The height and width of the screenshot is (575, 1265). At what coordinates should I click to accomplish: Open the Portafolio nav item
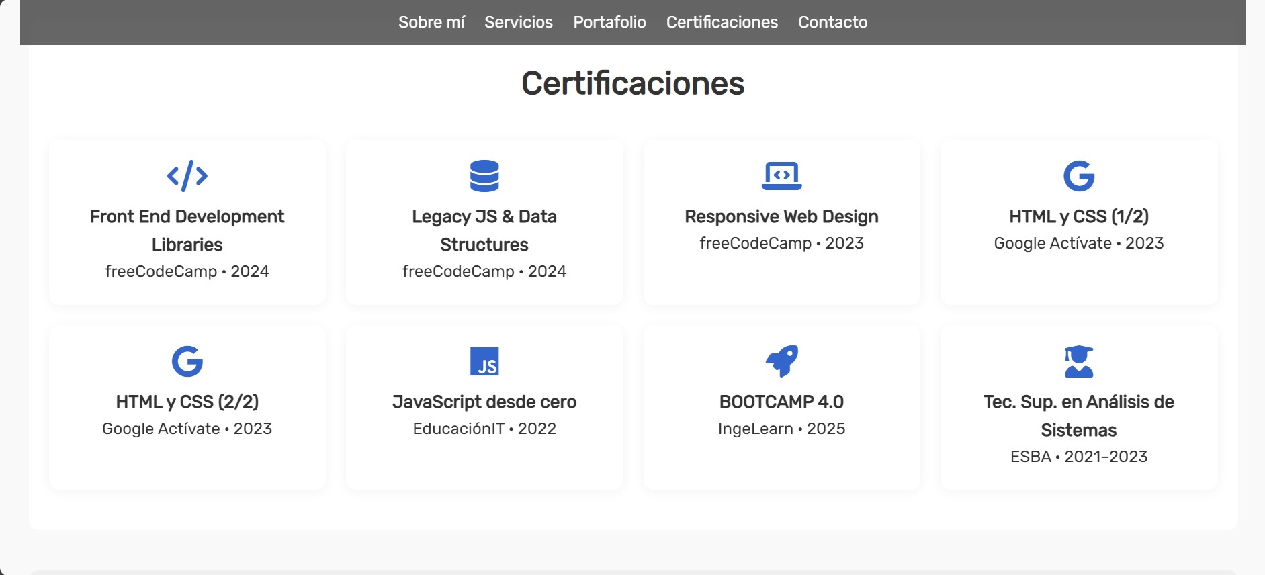(609, 22)
